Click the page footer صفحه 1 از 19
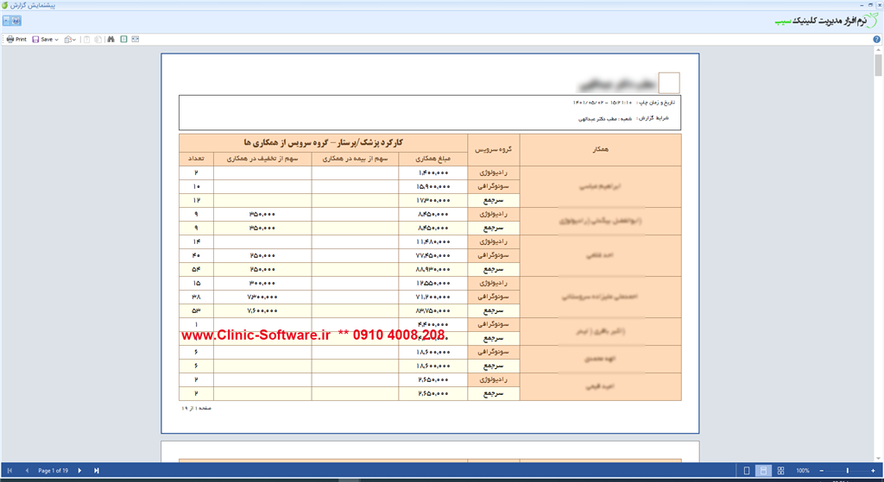 pos(196,408)
